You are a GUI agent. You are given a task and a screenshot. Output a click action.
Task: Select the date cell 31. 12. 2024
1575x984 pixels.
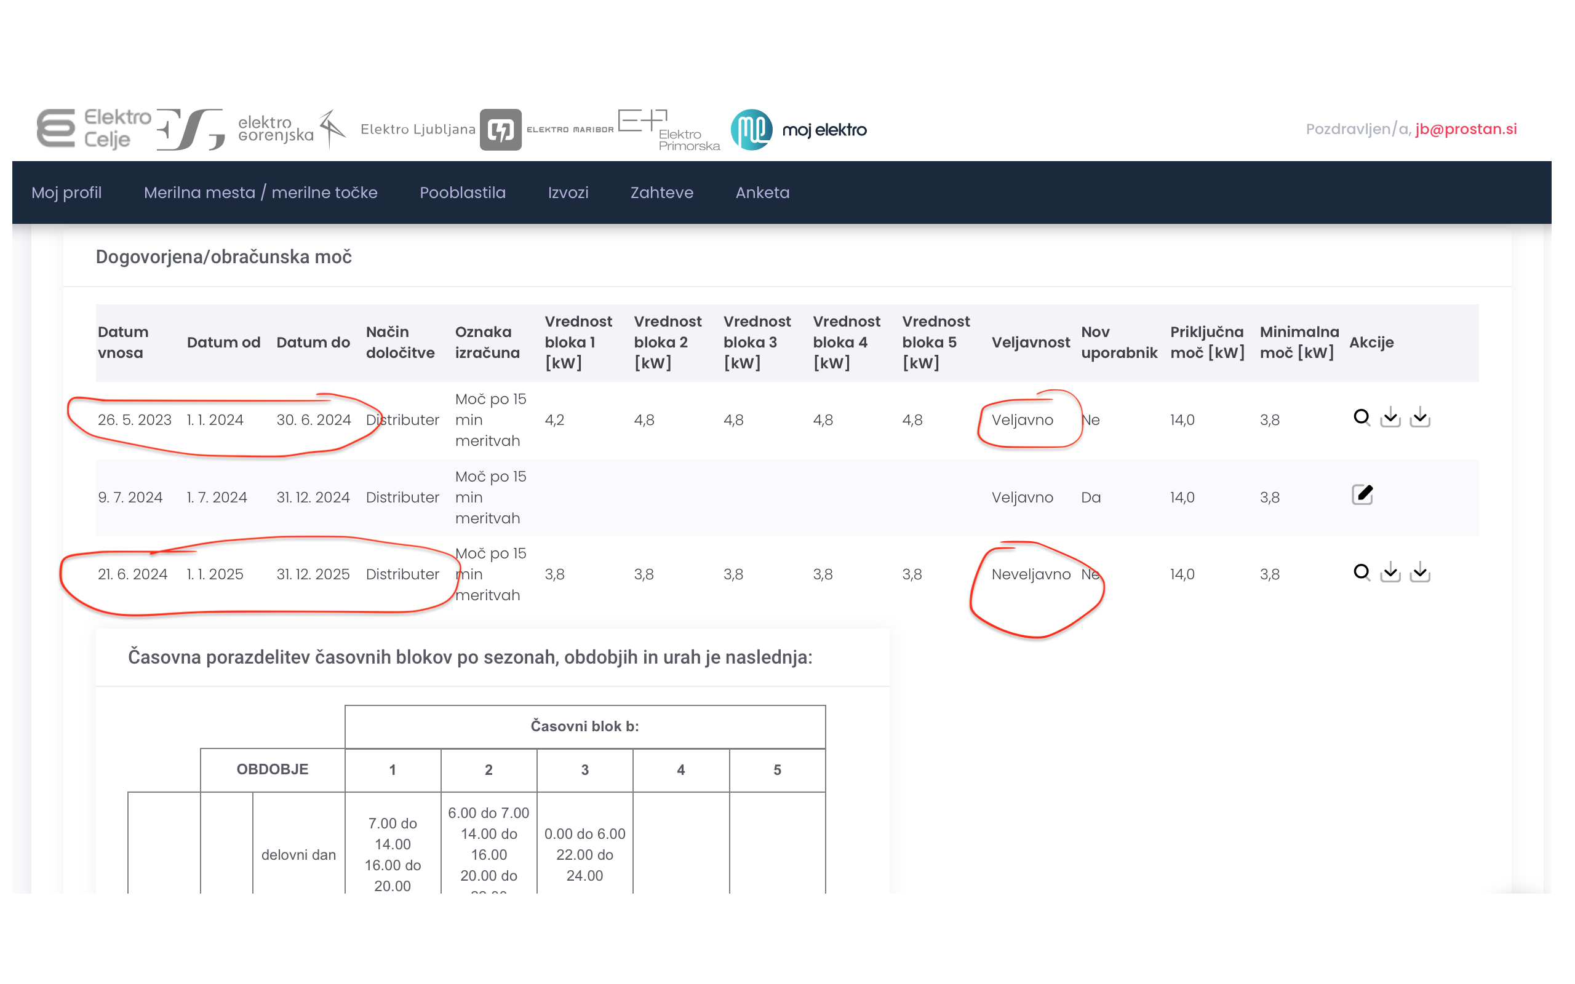(x=313, y=497)
